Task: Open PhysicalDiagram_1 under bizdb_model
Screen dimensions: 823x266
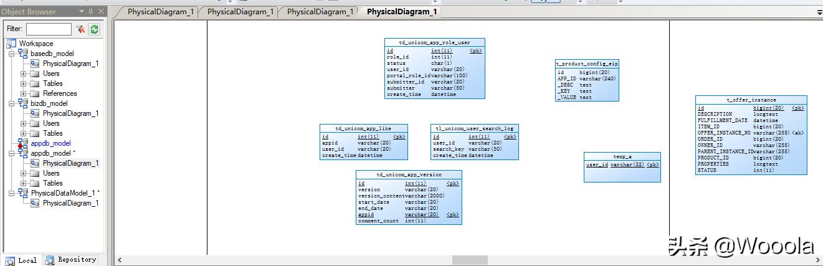Action: tap(70, 113)
